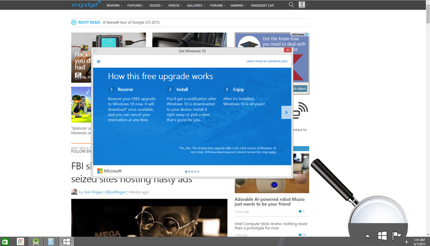430x246 pixels.
Task: Go to ENGADGET LIVE in the nav bar
Action: [262, 5]
